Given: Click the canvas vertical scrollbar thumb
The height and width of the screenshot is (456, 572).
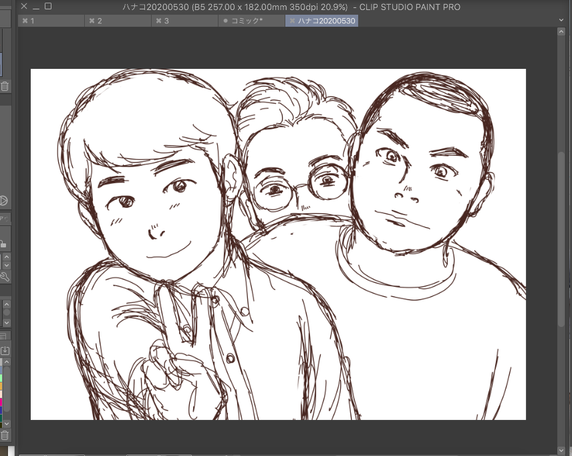Looking at the screenshot, I should (561, 239).
